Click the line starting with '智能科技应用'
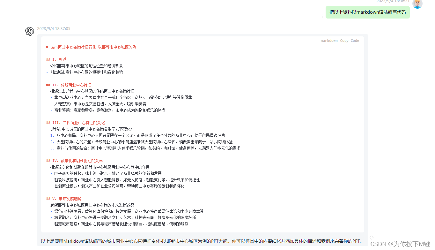The width and height of the screenshot is (435, 250). click(x=125, y=180)
